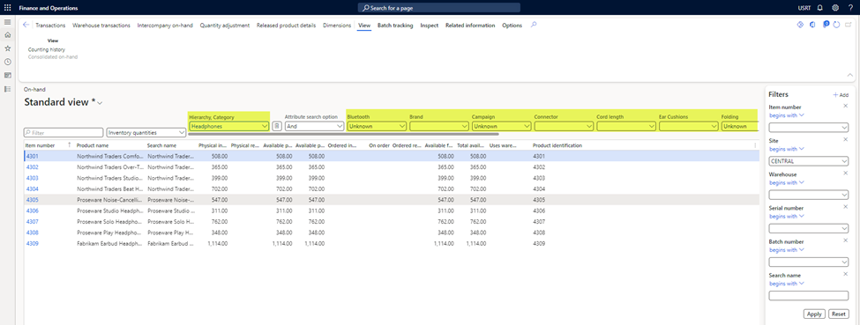Image resolution: width=860 pixels, height=325 pixels.
Task: Remove the Item number filter with X
Action: click(845, 106)
